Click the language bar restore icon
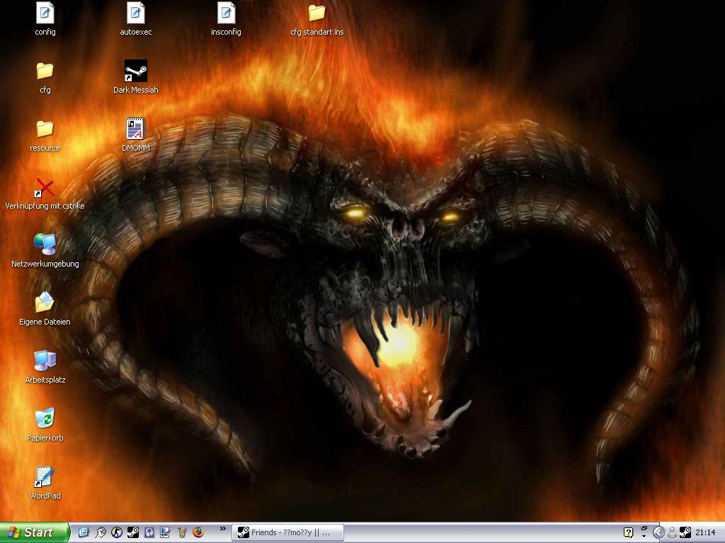This screenshot has width=725, height=543. [644, 527]
